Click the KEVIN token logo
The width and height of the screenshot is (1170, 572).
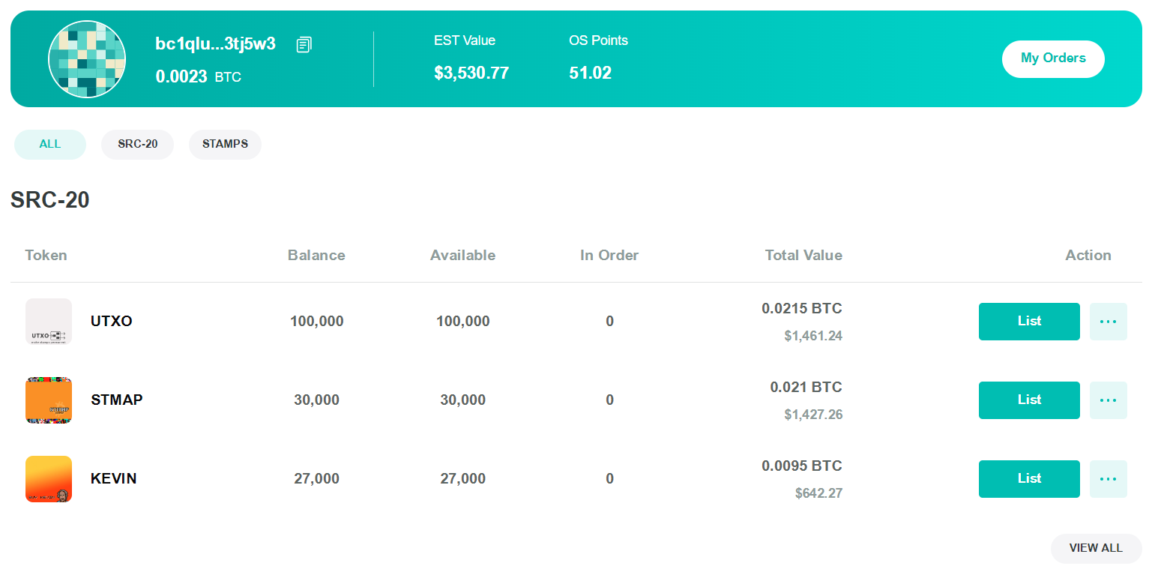[49, 479]
